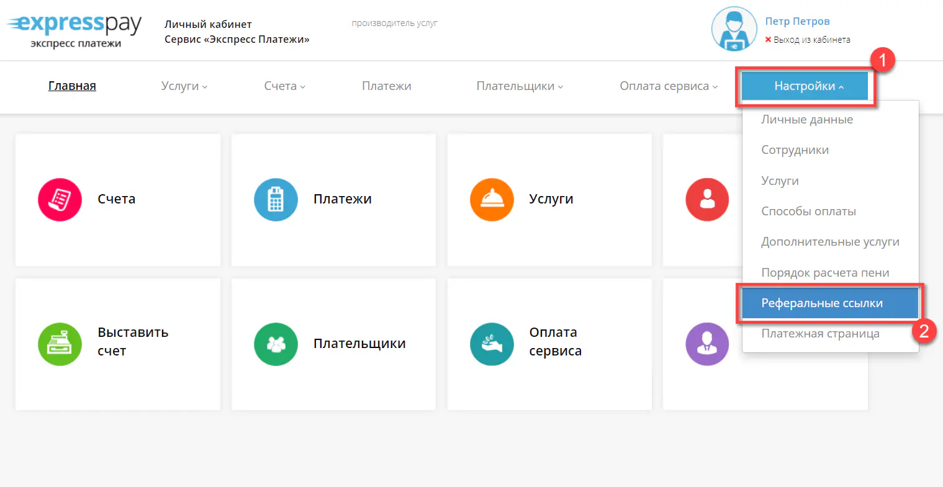The image size is (943, 487).
Task: Open Личные данные menu entry
Action: click(807, 120)
